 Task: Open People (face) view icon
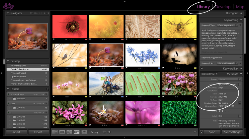click(x=84, y=132)
